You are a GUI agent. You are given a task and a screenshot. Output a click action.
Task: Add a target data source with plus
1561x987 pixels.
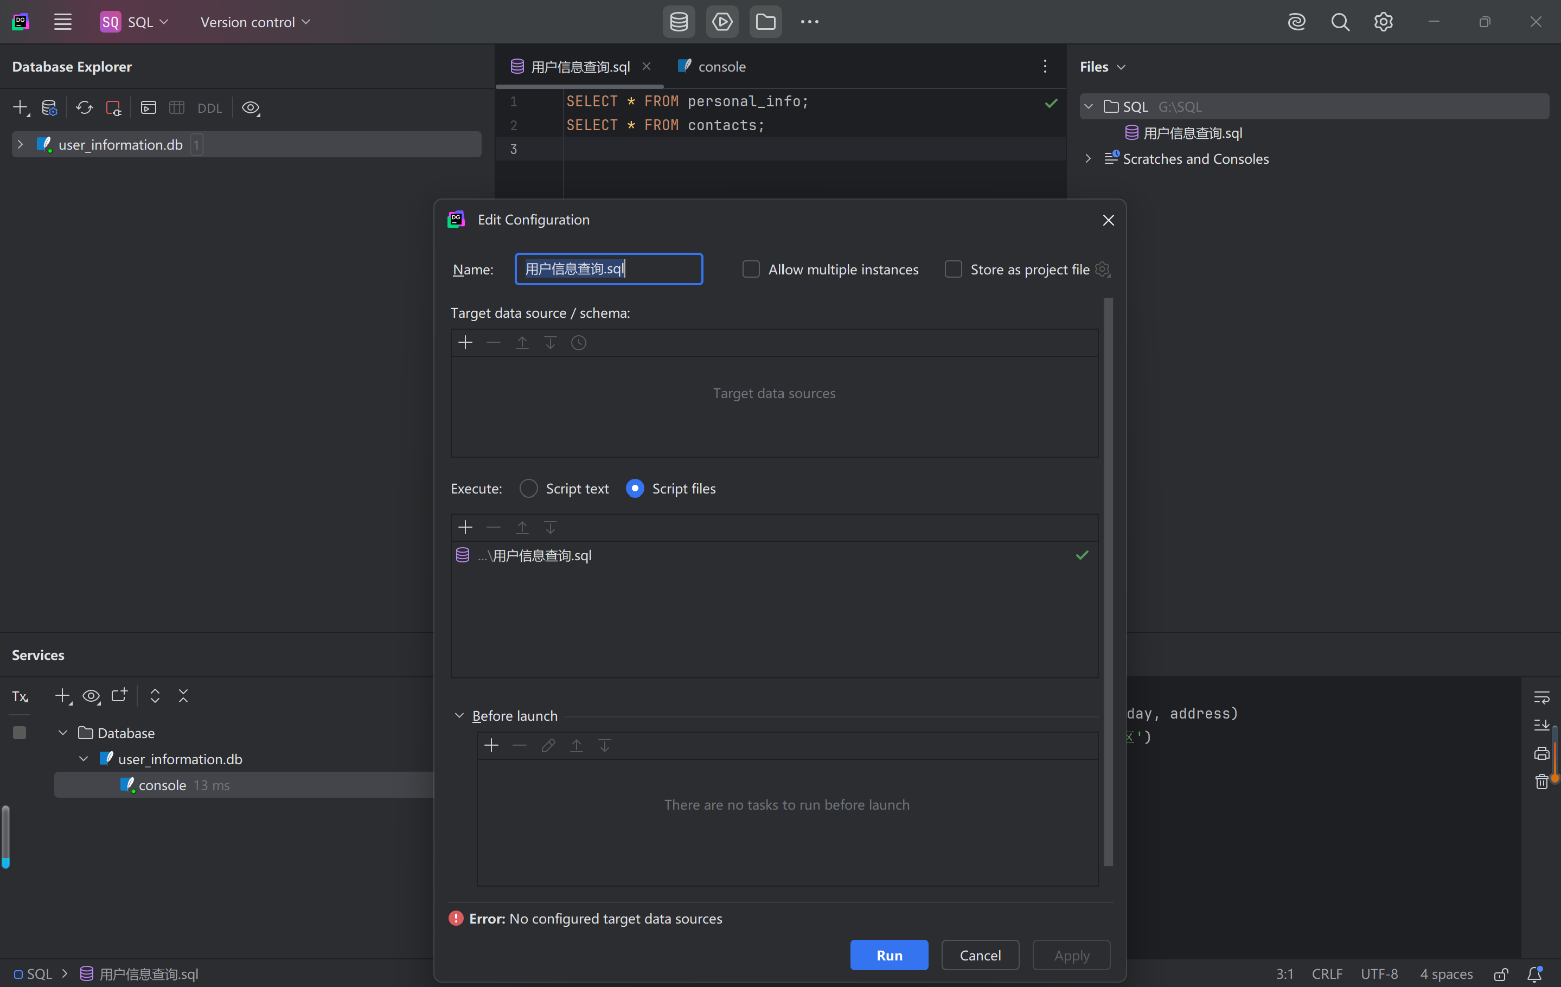click(465, 342)
